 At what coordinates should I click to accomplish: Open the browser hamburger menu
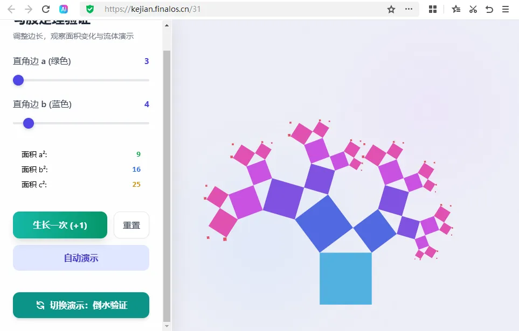point(506,9)
